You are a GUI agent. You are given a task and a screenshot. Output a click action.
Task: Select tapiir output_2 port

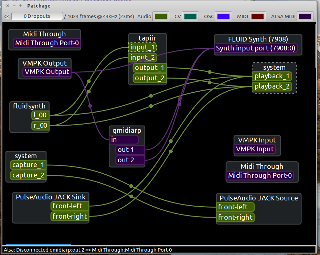[150, 78]
